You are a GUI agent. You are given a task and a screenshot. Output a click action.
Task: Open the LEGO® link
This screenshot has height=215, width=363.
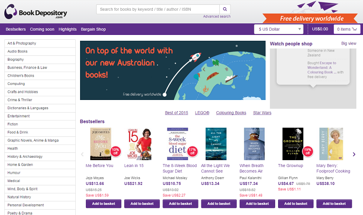coord(202,113)
